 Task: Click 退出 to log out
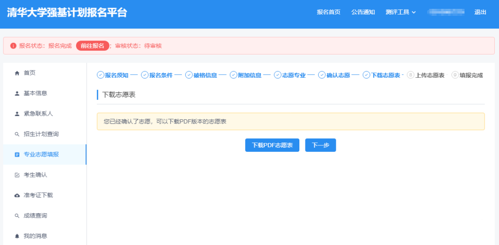[x=480, y=12]
